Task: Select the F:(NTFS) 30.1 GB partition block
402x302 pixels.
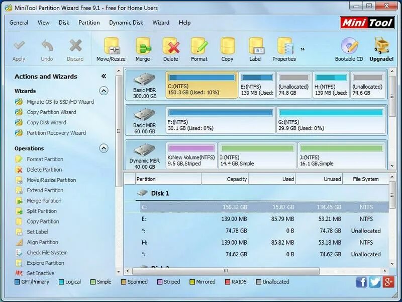Action: [x=221, y=120]
